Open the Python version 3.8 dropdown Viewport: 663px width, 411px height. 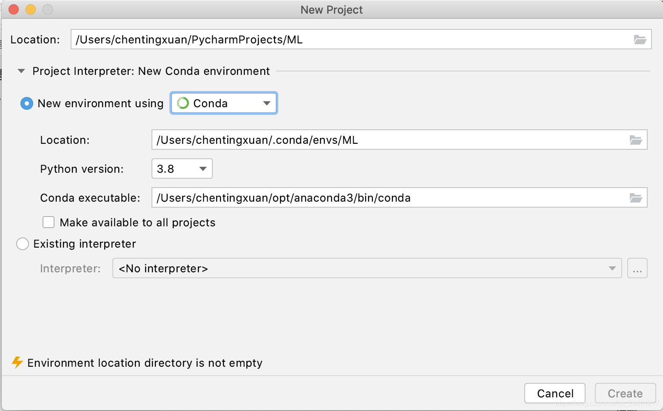point(182,169)
